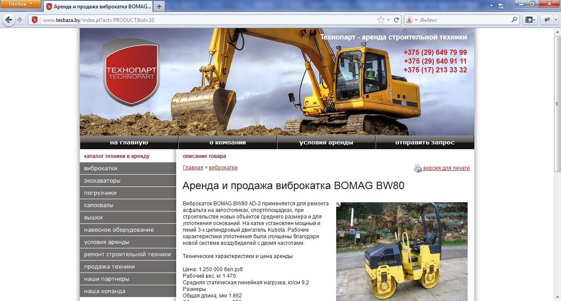Click the phone number +375 (29) 640 91 11
Viewport: 561px width, 301px height.
435,61
